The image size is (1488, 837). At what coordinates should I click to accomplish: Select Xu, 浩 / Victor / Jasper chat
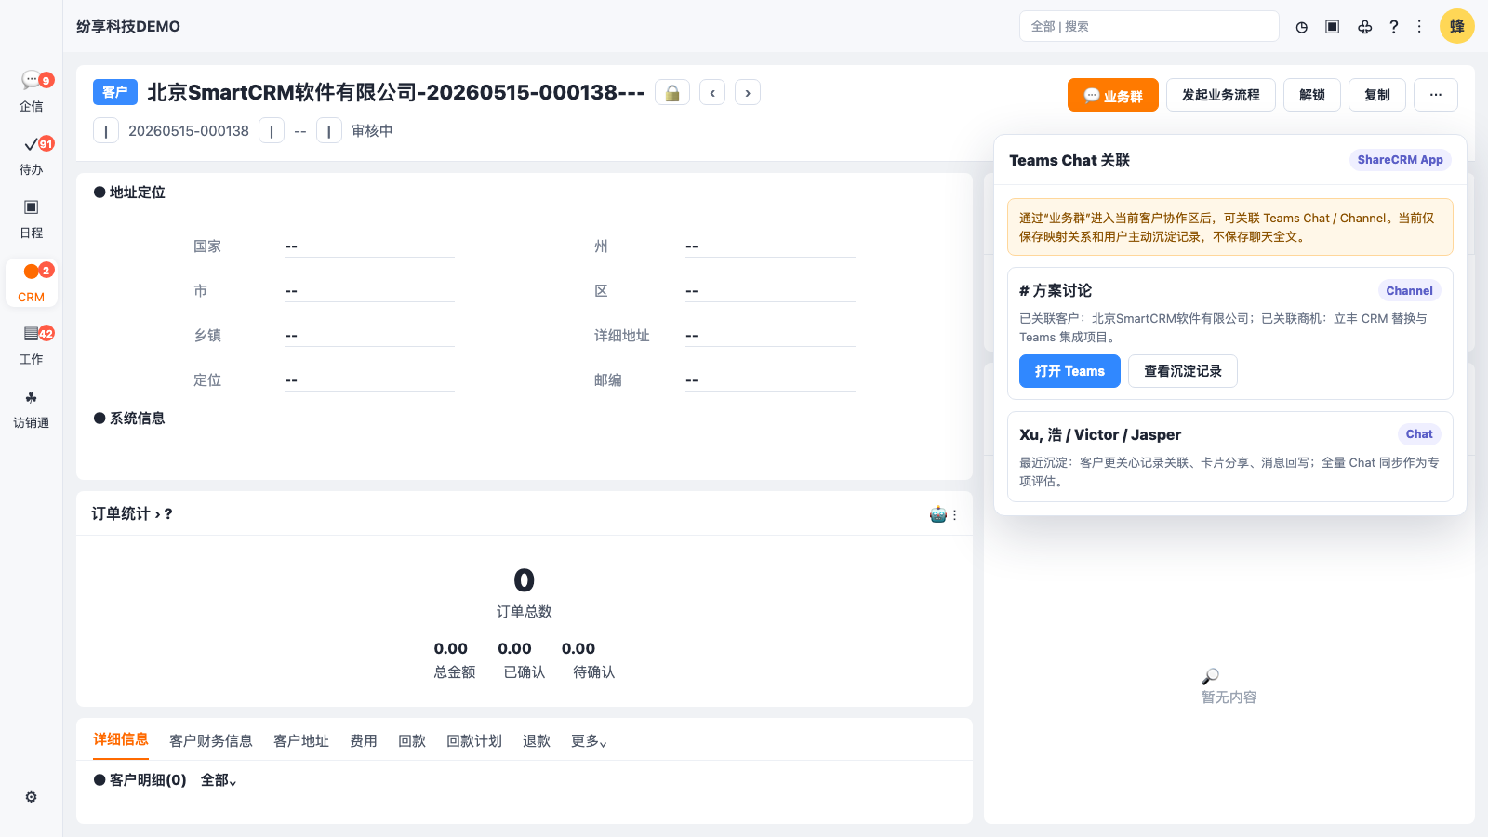tap(1100, 434)
